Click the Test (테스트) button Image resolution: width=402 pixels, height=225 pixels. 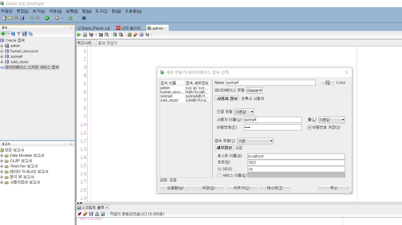(x=275, y=188)
